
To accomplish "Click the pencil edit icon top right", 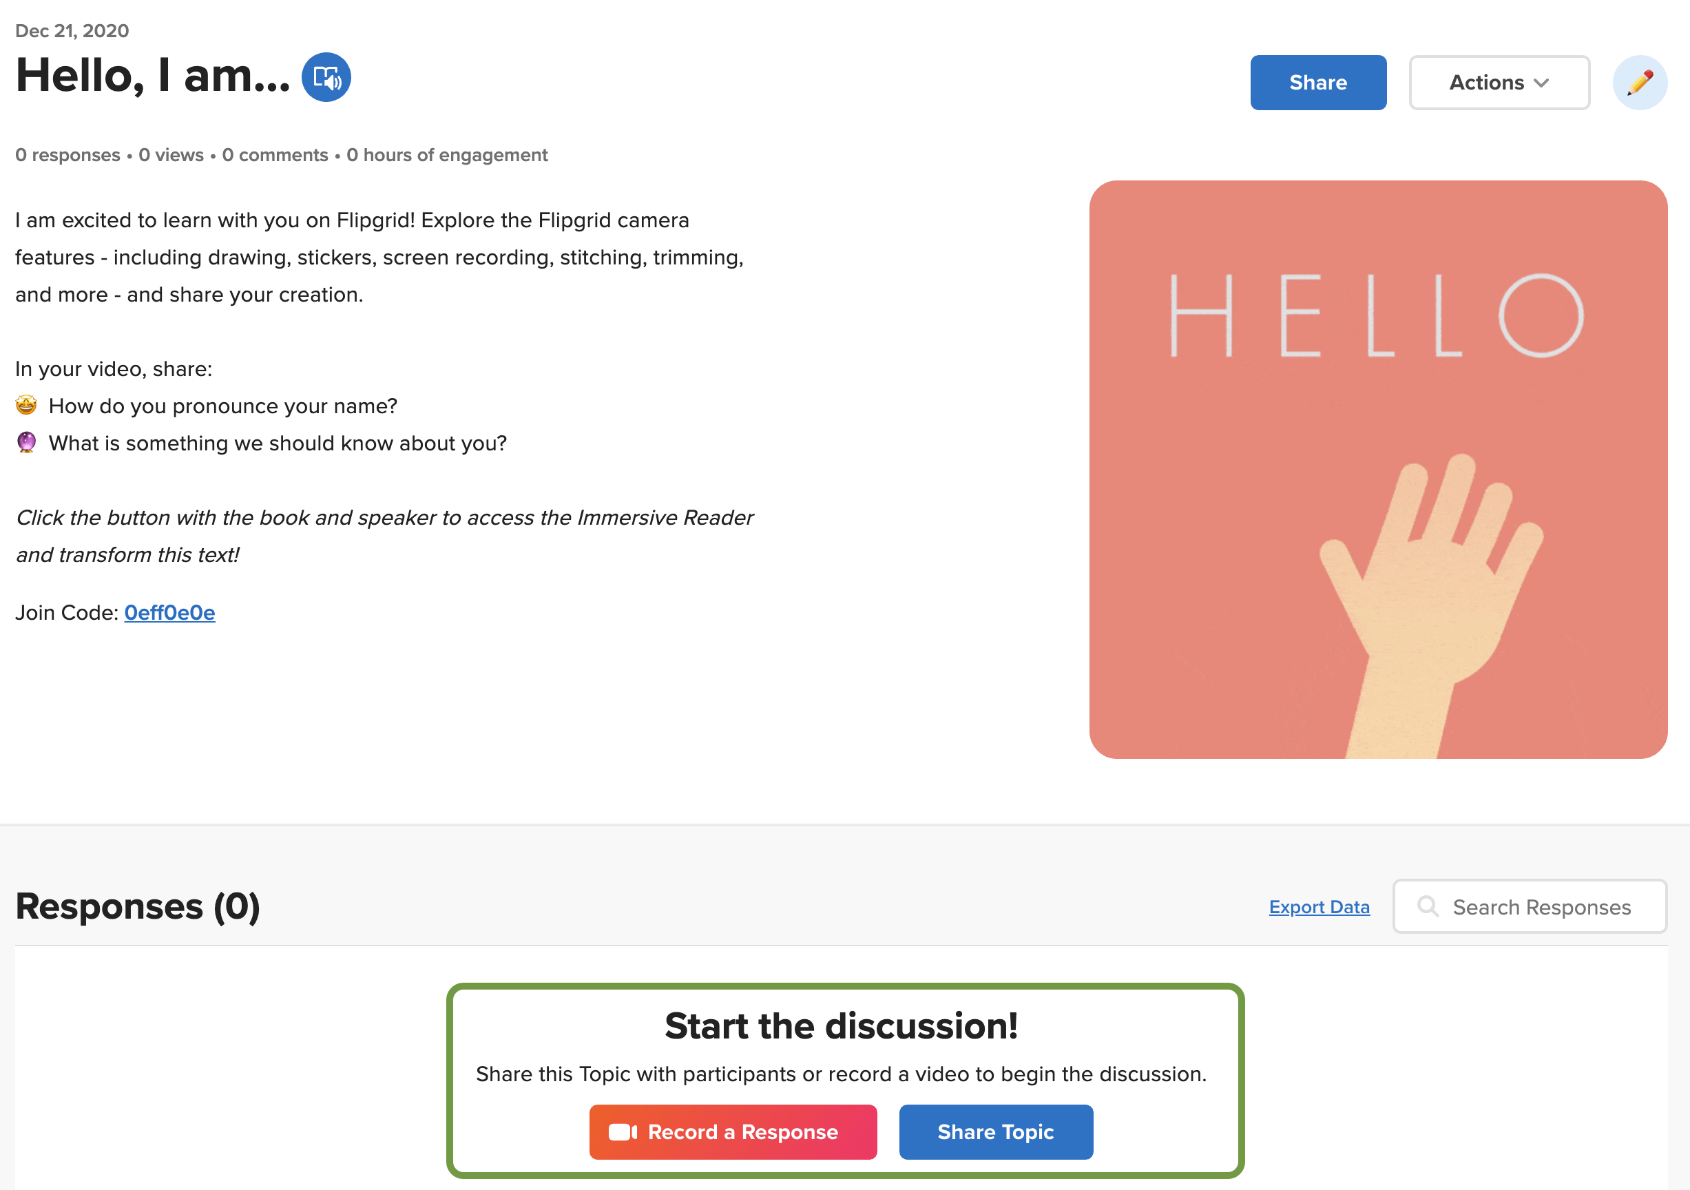I will click(x=1639, y=82).
